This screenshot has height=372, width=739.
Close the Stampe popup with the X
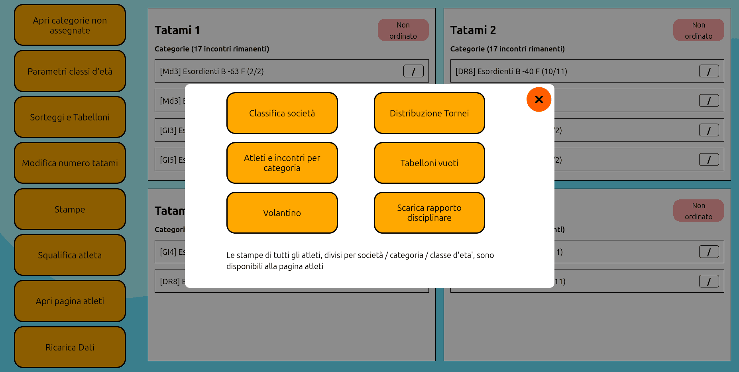(x=539, y=99)
